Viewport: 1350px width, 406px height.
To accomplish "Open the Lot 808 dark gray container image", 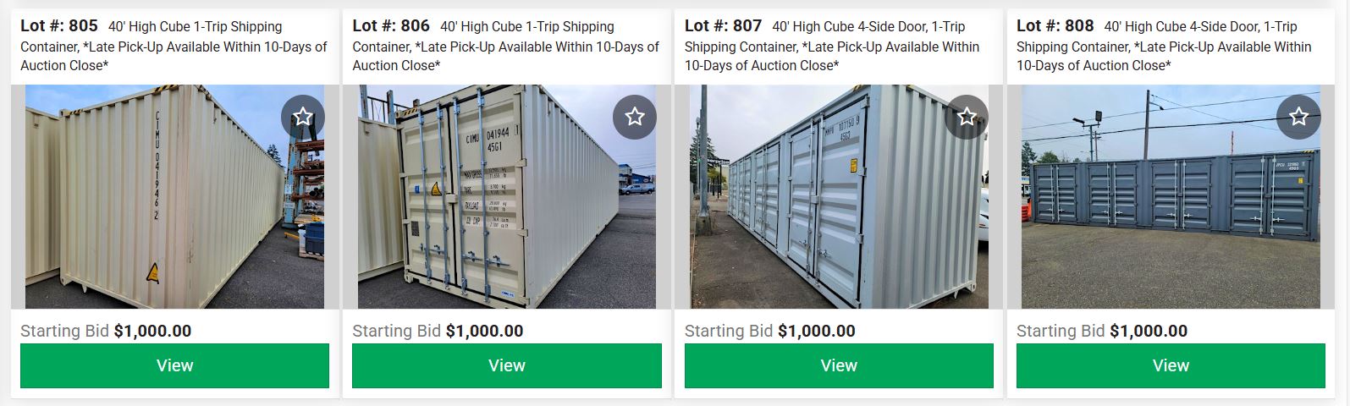I will click(1171, 196).
